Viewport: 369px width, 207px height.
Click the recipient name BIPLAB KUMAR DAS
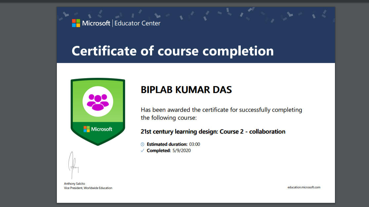(x=186, y=90)
